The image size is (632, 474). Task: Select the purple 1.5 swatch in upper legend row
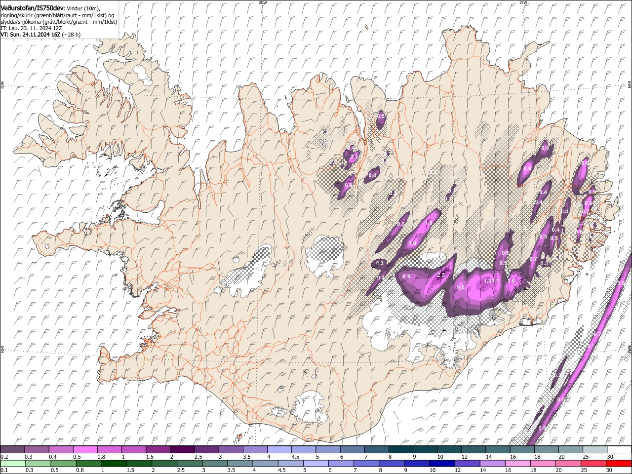tap(158, 450)
